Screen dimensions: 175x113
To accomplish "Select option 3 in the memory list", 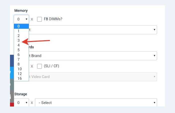I will 21,40.
